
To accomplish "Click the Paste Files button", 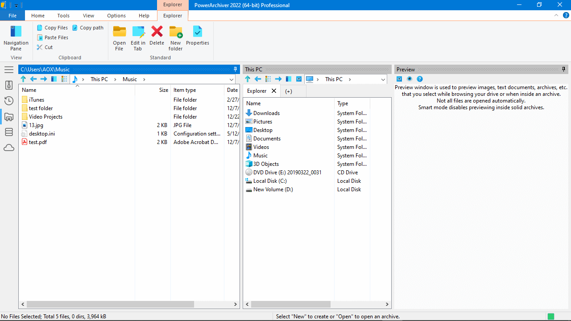I will 52,37.
